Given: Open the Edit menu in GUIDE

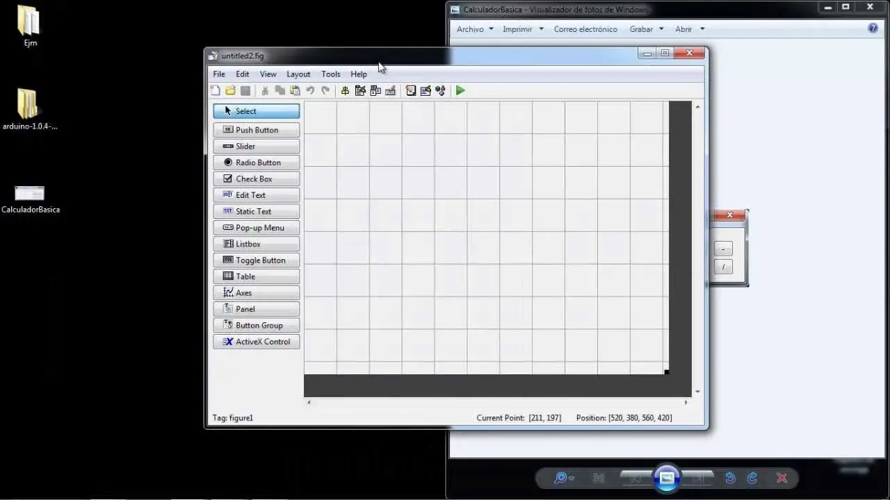Looking at the screenshot, I should click(242, 74).
